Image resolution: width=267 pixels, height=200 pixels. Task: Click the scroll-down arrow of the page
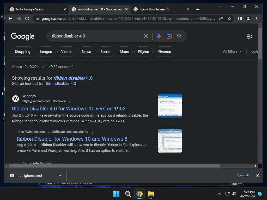click(x=260, y=161)
